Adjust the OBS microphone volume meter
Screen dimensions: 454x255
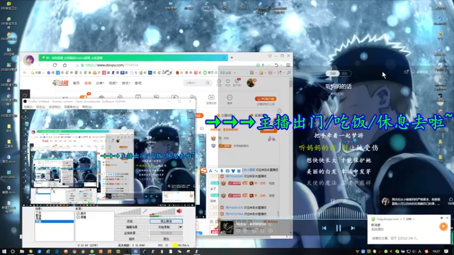(x=128, y=212)
